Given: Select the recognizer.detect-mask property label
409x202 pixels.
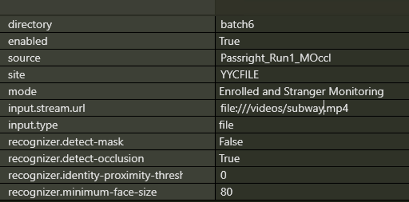Looking at the screenshot, I should (66, 142).
